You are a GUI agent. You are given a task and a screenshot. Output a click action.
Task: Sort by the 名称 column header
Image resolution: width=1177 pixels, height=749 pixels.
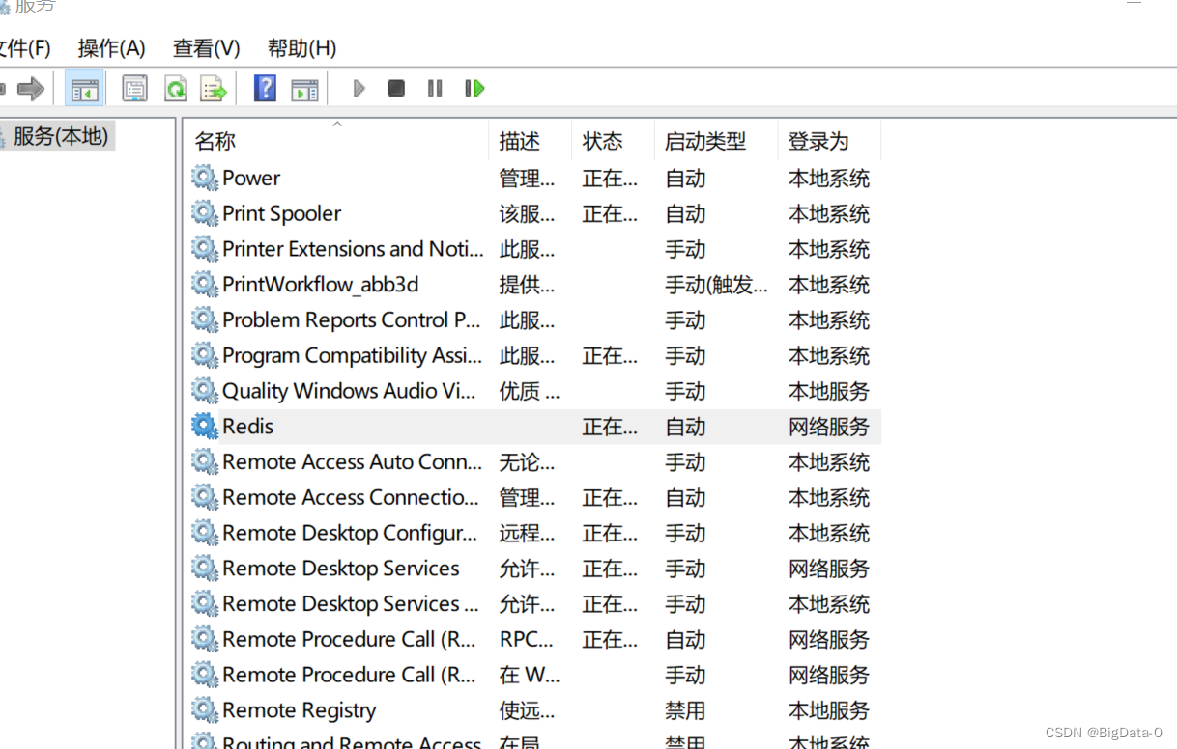tap(215, 141)
